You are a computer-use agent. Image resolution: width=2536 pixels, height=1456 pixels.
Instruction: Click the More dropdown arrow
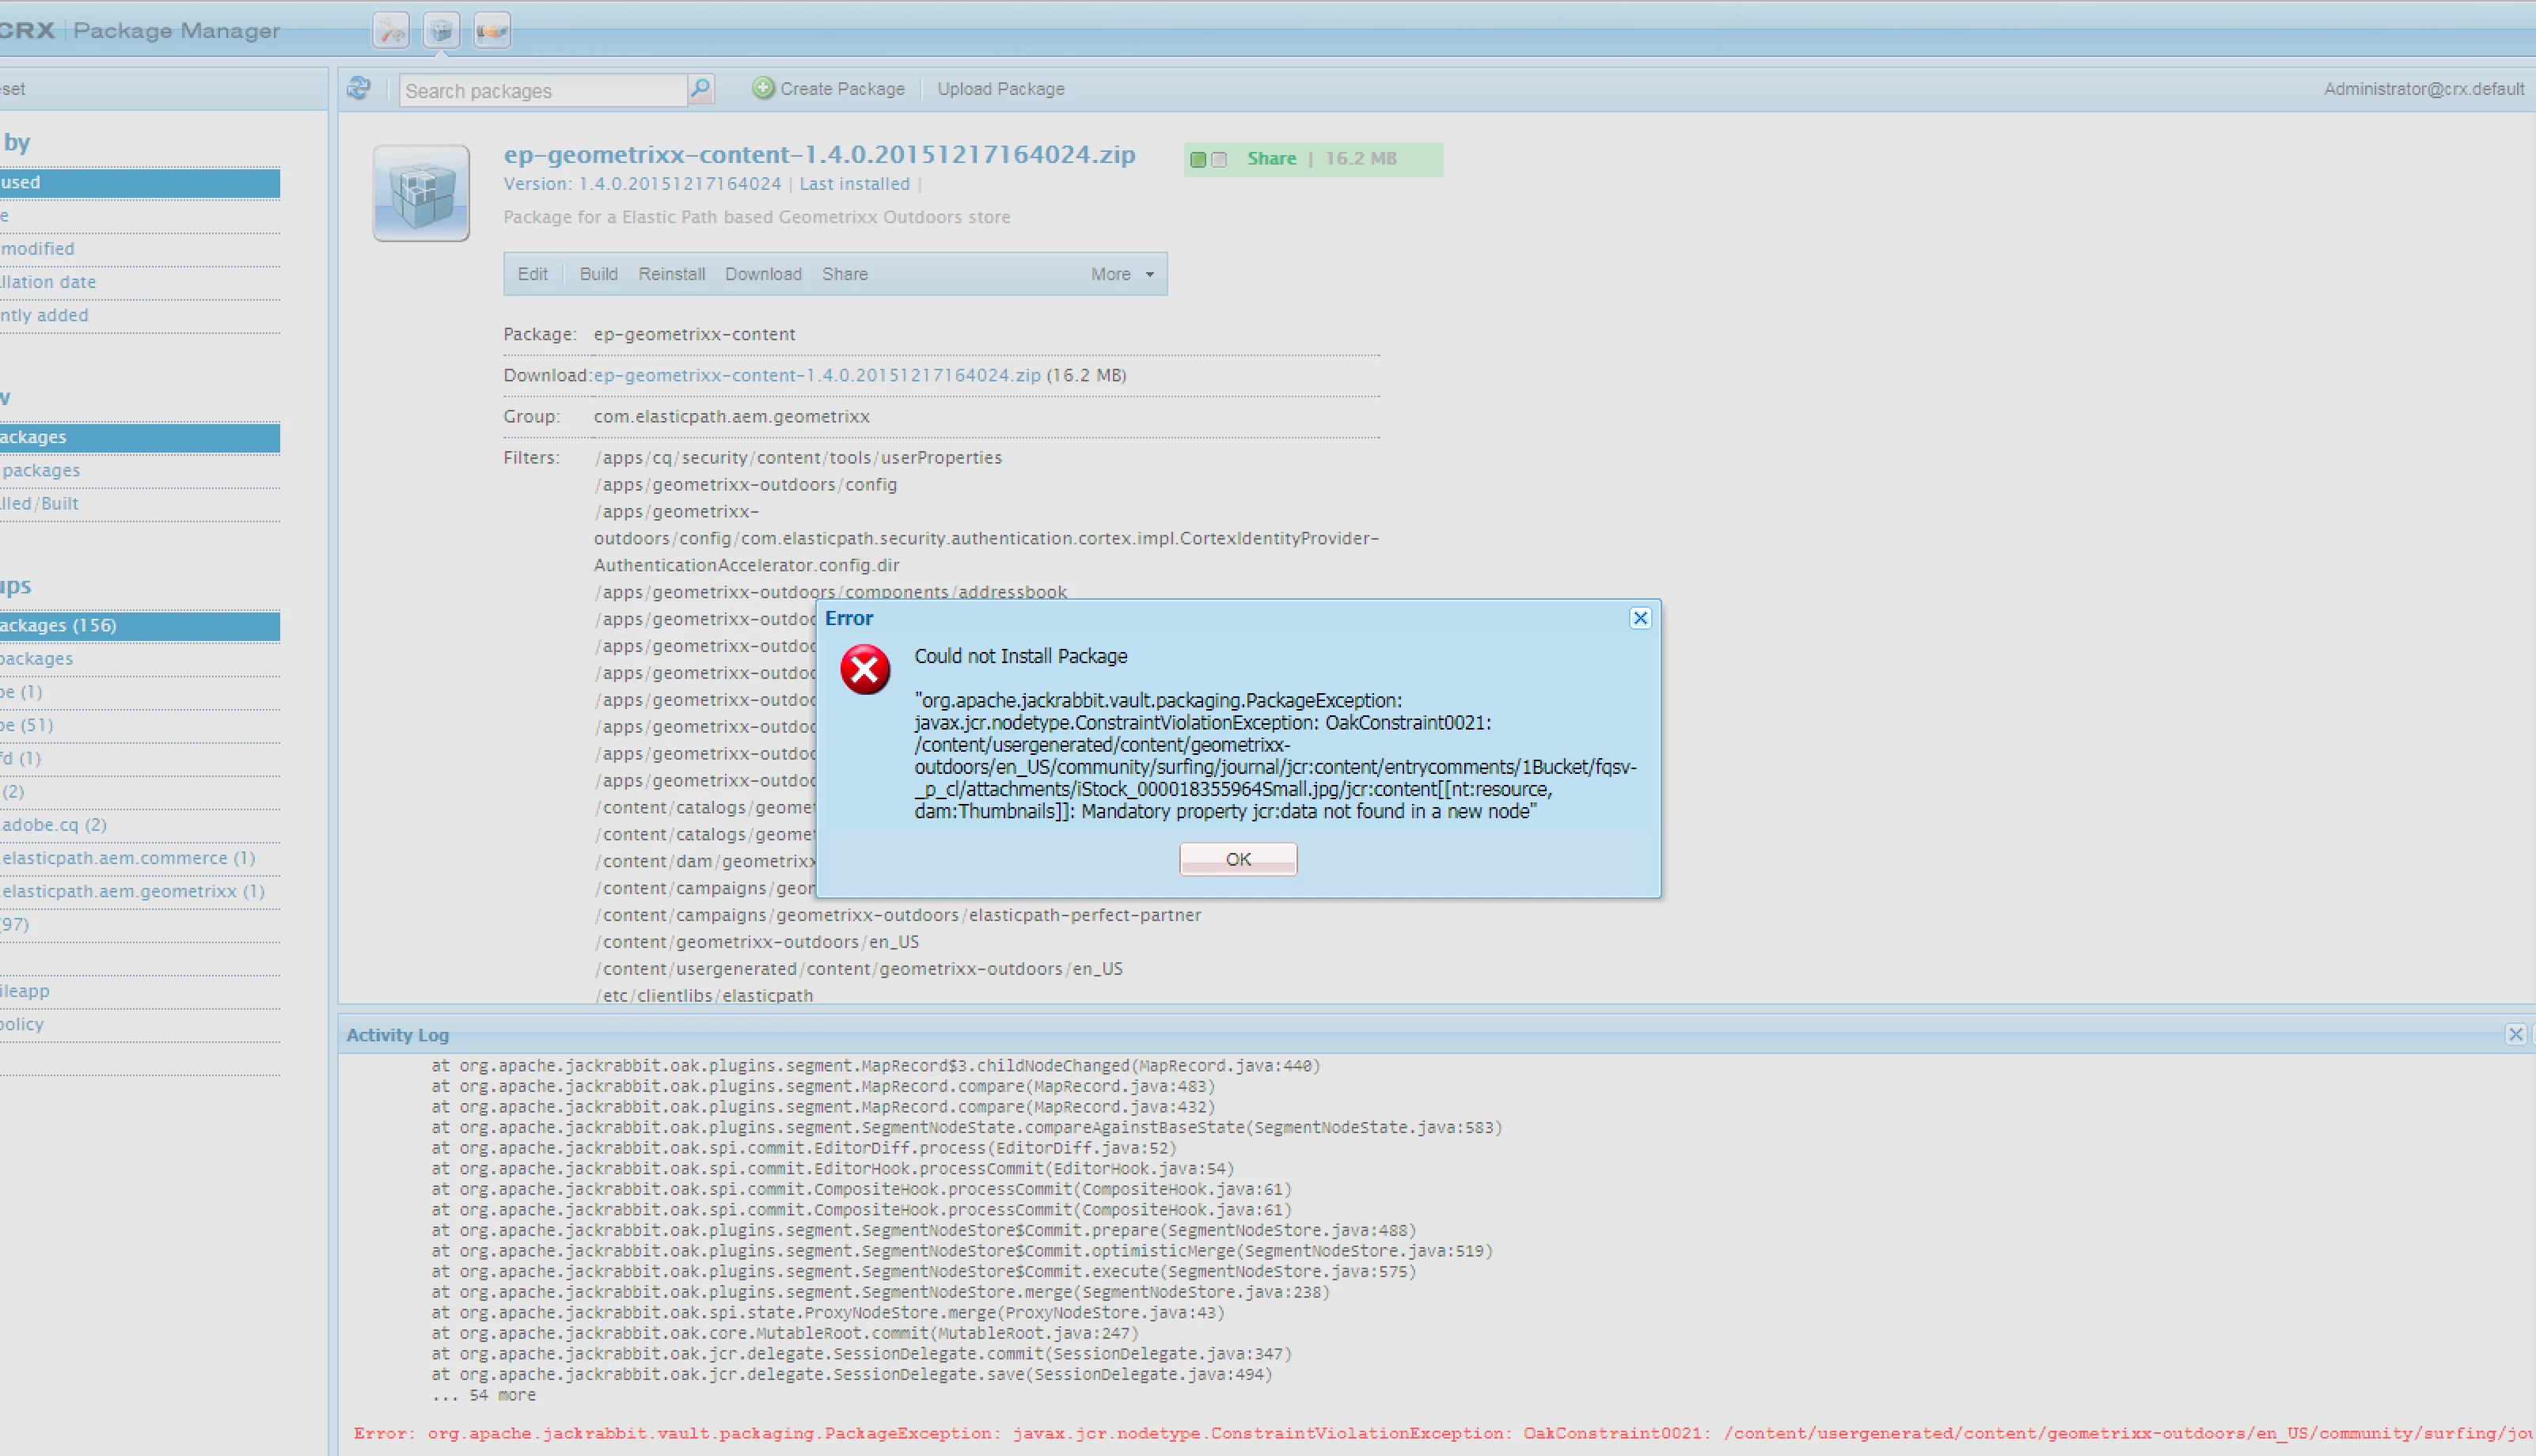click(1150, 275)
